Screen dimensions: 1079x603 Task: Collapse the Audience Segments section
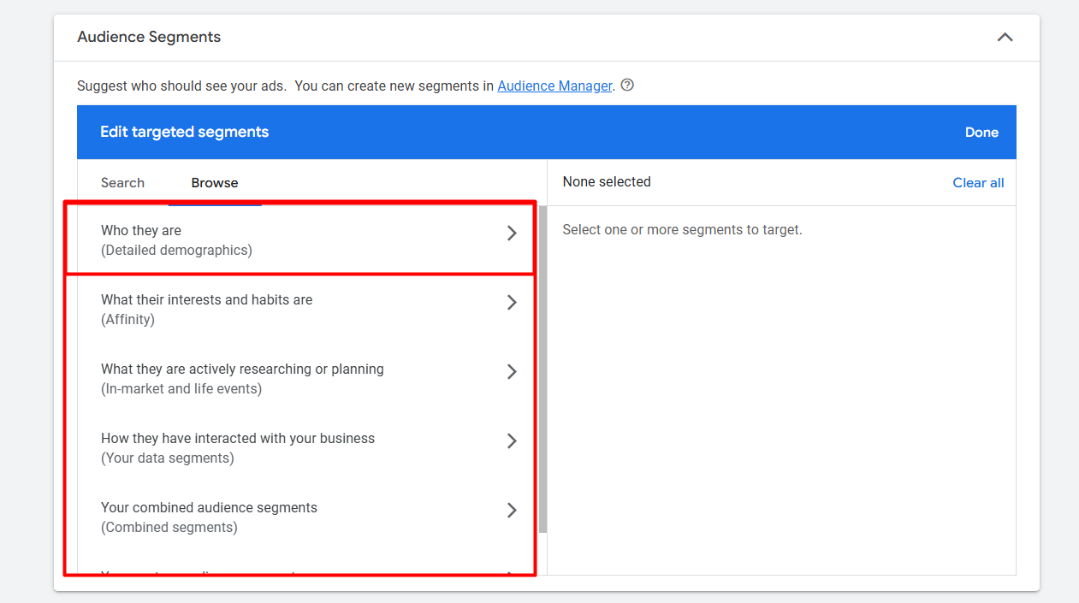click(1005, 37)
